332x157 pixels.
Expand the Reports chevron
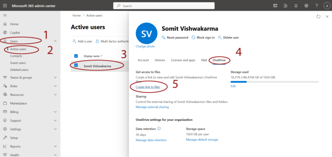point(55,146)
